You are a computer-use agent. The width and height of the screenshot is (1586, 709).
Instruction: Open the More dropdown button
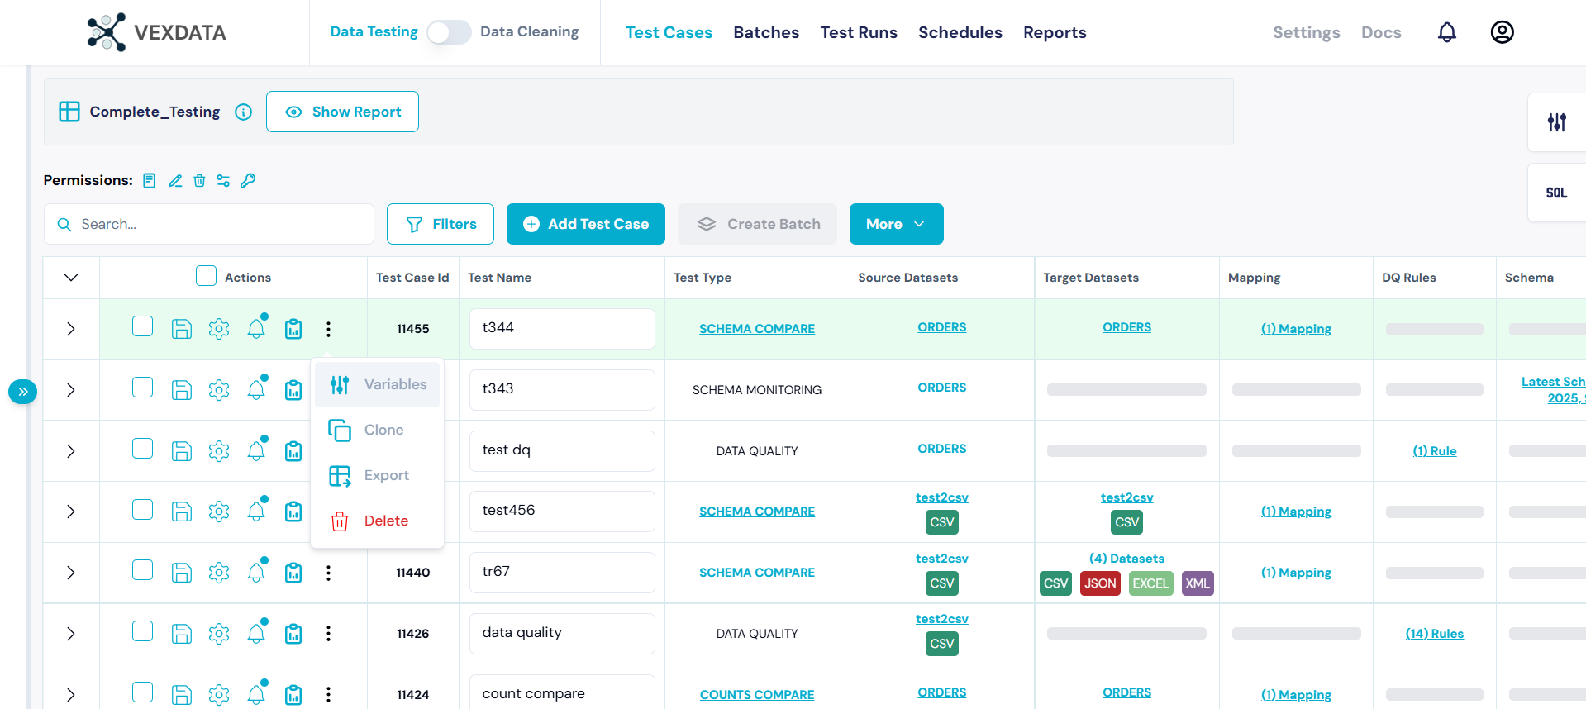coord(896,224)
